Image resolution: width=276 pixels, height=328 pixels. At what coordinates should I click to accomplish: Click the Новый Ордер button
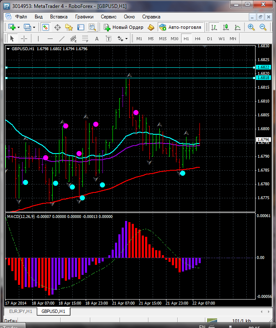click(x=124, y=27)
